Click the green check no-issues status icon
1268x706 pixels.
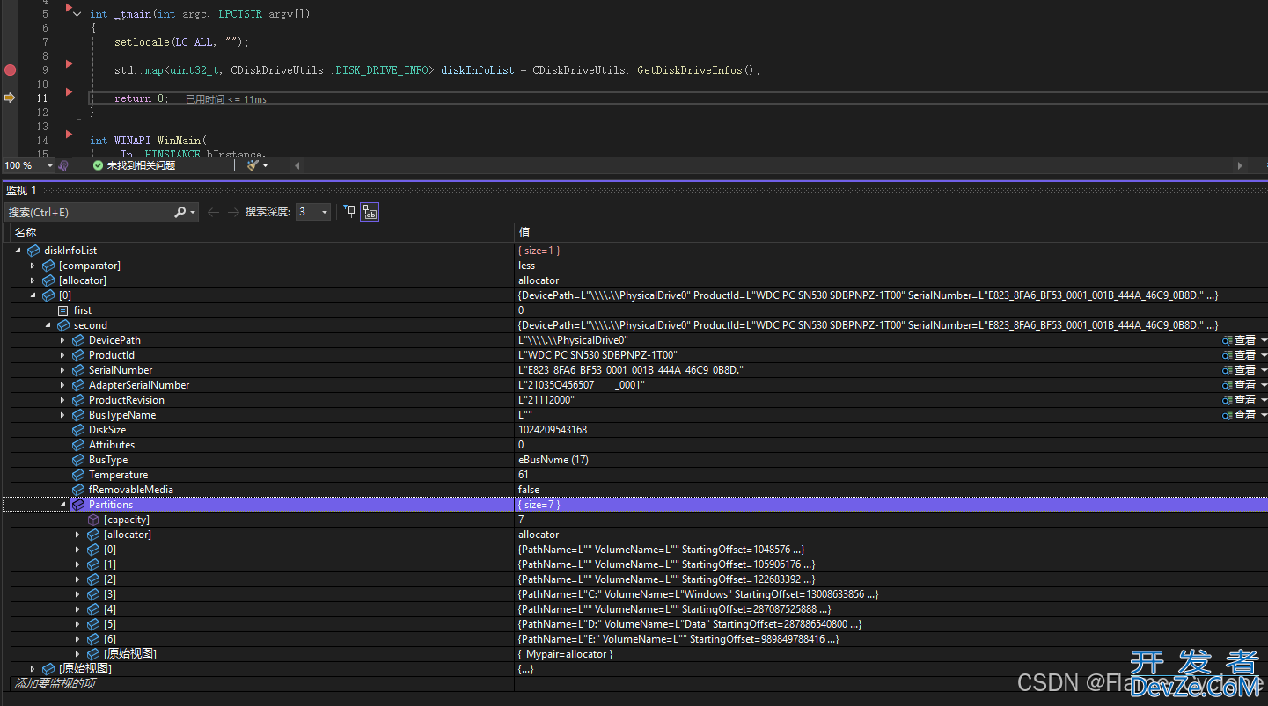98,165
